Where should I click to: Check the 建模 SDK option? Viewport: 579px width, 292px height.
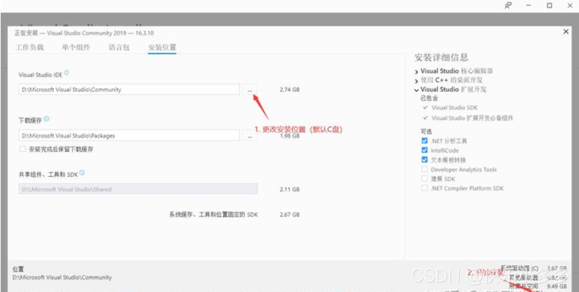click(x=425, y=179)
